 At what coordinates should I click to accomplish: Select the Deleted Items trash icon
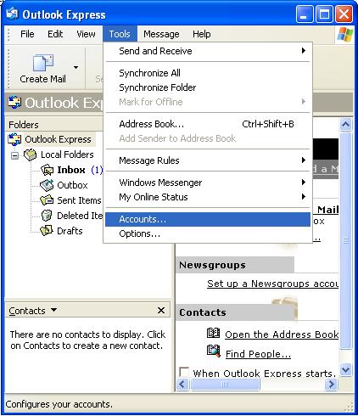(47, 216)
